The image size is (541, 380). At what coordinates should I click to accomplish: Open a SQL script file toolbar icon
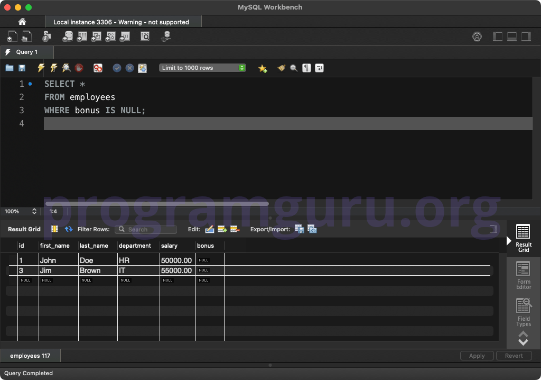click(x=26, y=37)
